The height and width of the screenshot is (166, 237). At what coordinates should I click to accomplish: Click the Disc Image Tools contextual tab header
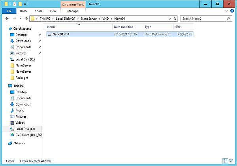[73, 4]
